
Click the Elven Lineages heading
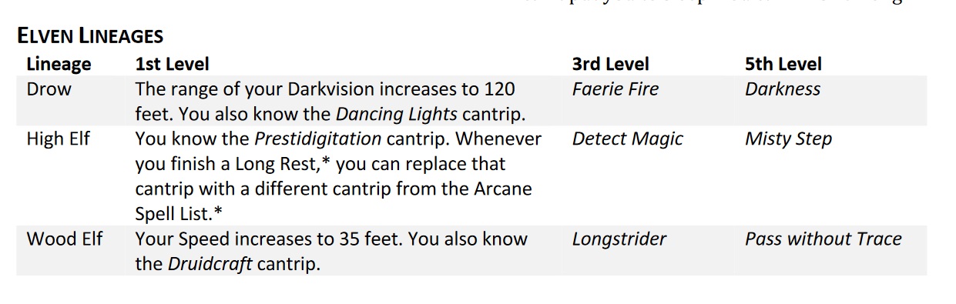pos(89,35)
